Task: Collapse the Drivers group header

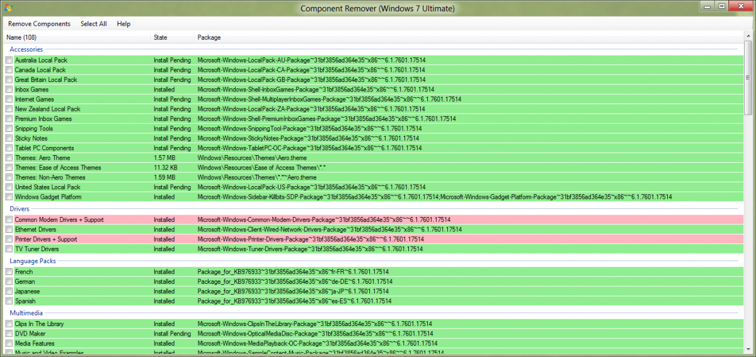Action: point(20,209)
